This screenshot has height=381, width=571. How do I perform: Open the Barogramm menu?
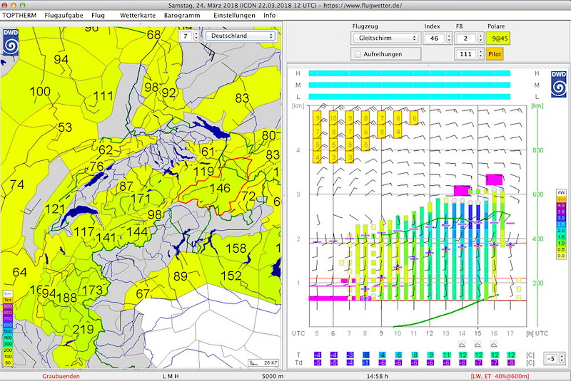pyautogui.click(x=182, y=15)
